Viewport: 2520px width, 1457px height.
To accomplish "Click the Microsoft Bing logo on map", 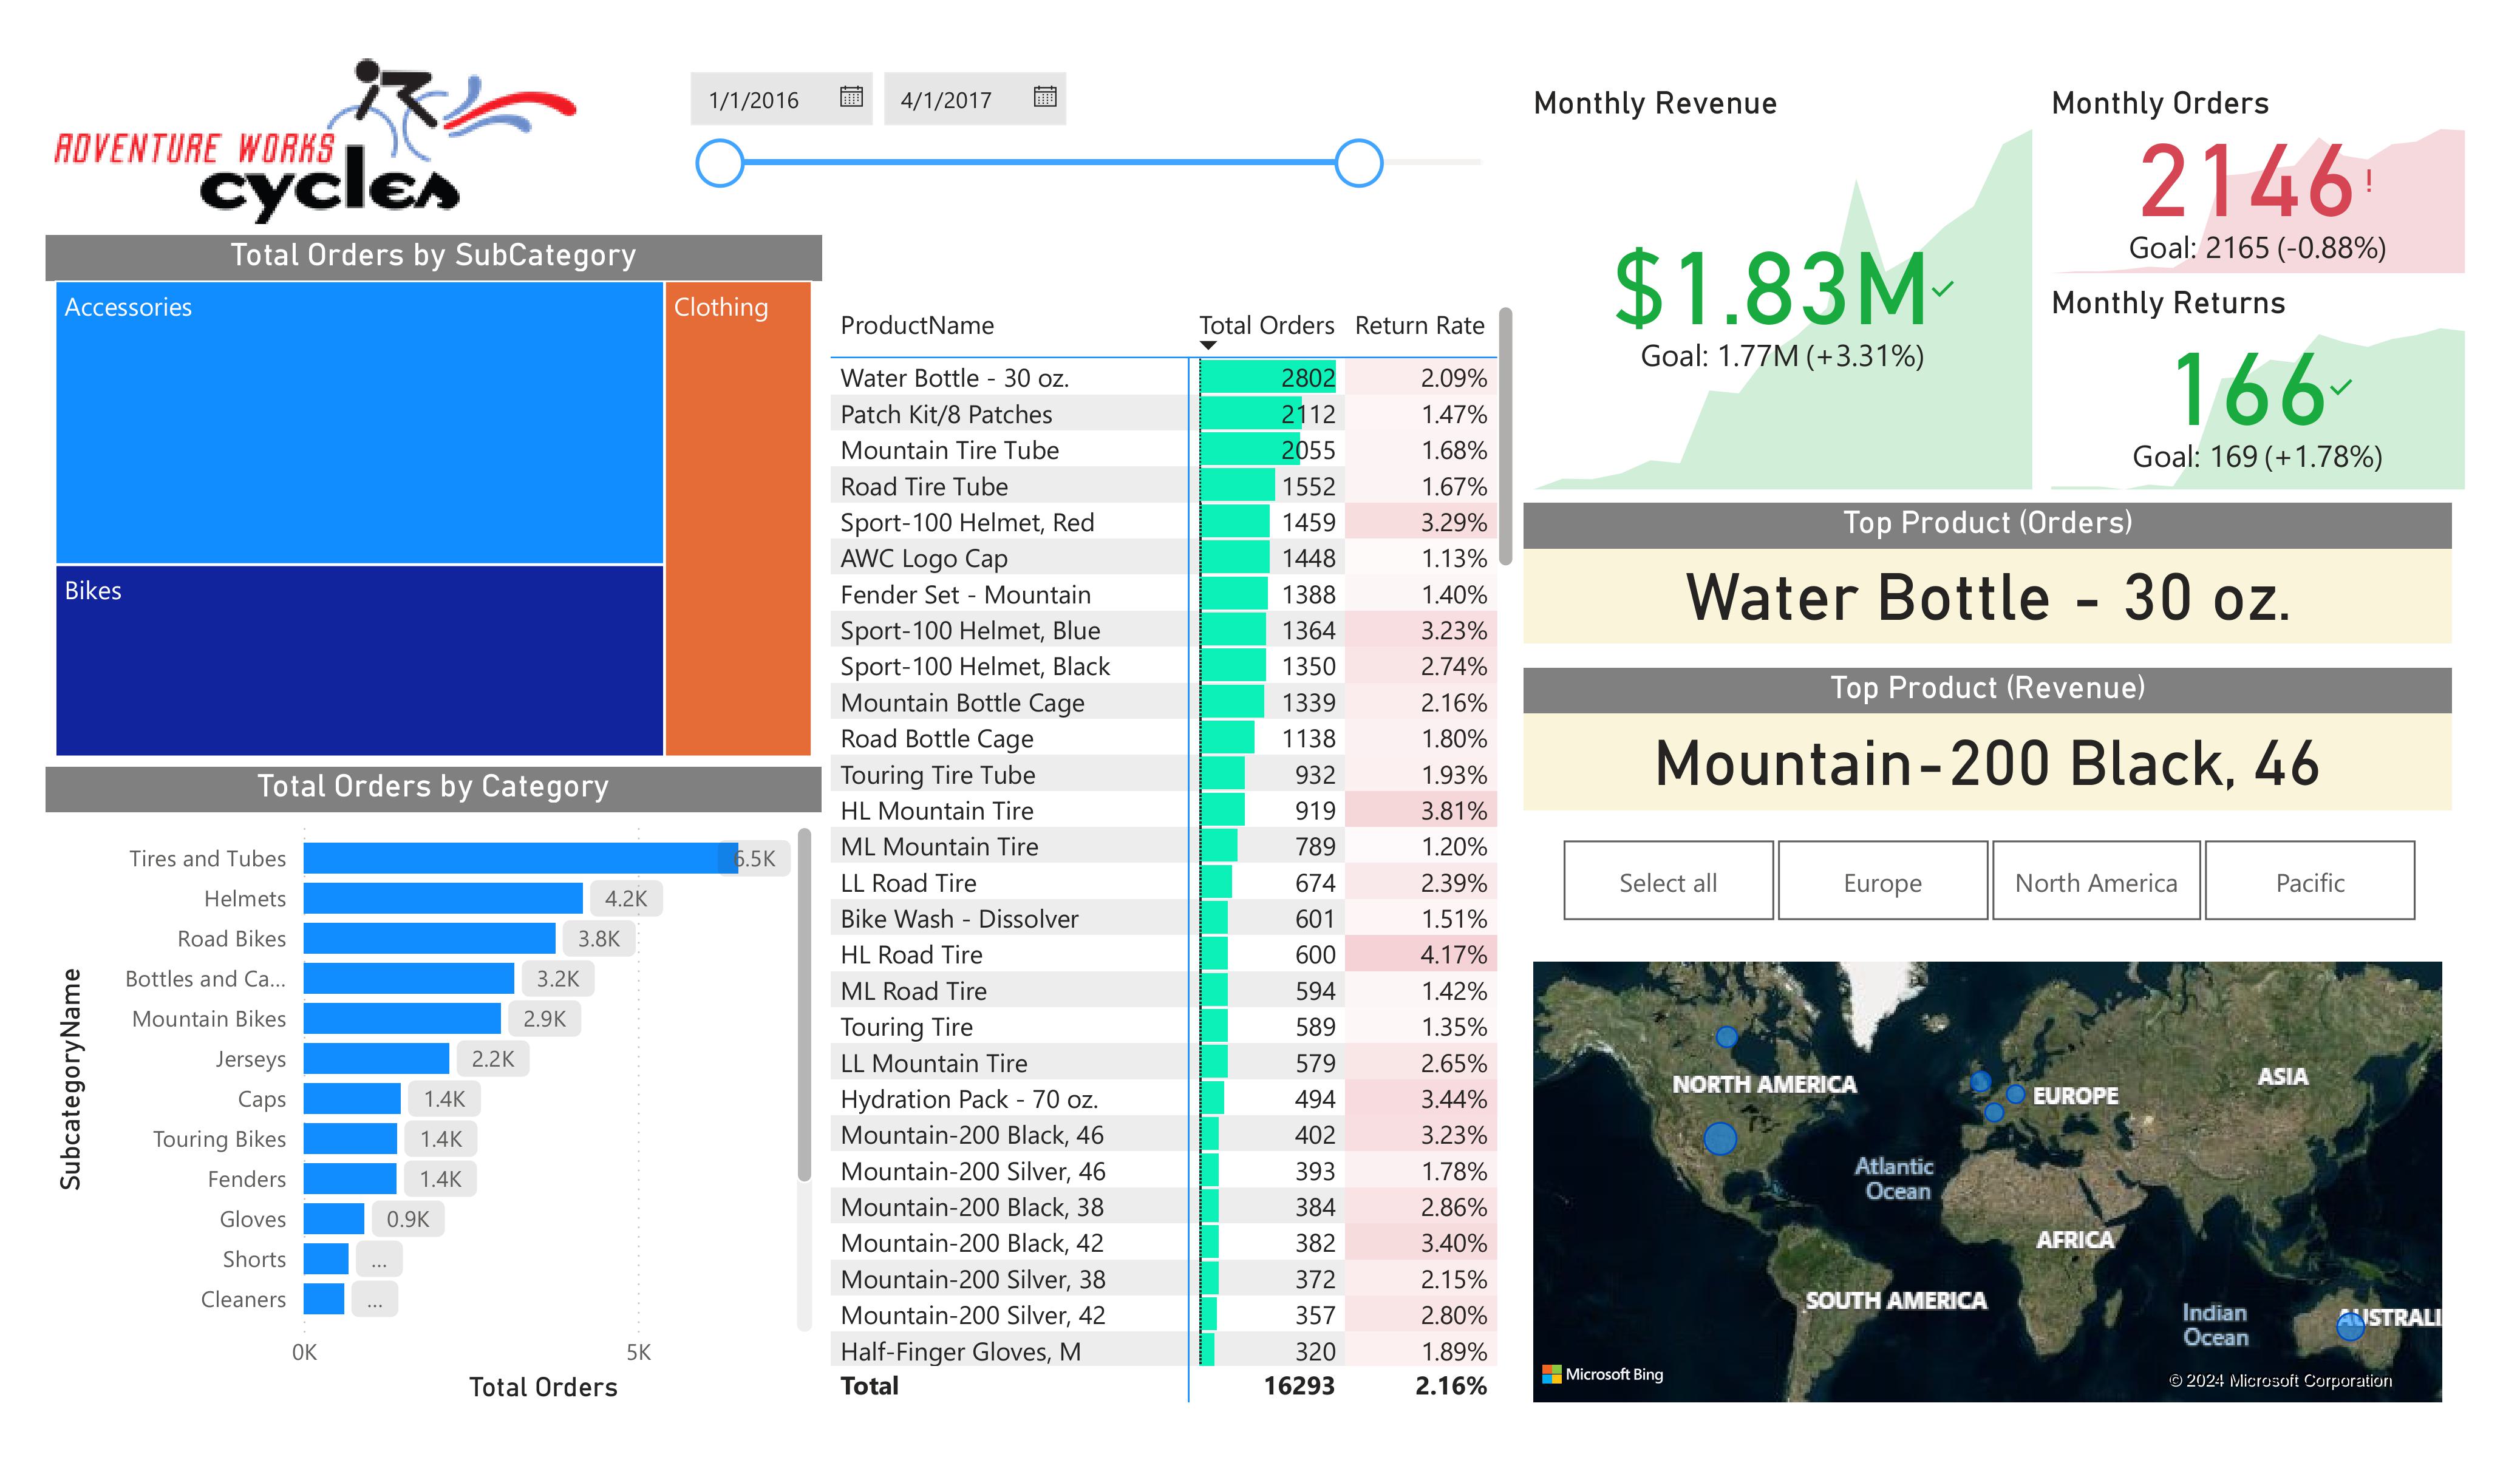I will tap(1602, 1374).
